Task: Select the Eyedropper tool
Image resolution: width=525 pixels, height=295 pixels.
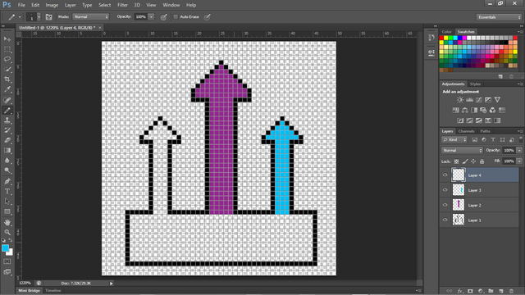Action: 7,89
